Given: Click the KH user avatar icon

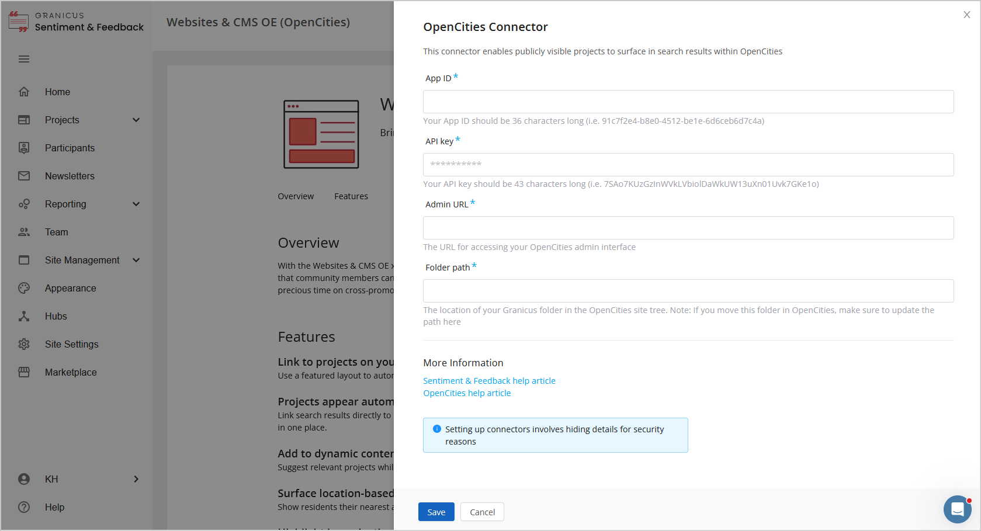Looking at the screenshot, I should pyautogui.click(x=24, y=479).
